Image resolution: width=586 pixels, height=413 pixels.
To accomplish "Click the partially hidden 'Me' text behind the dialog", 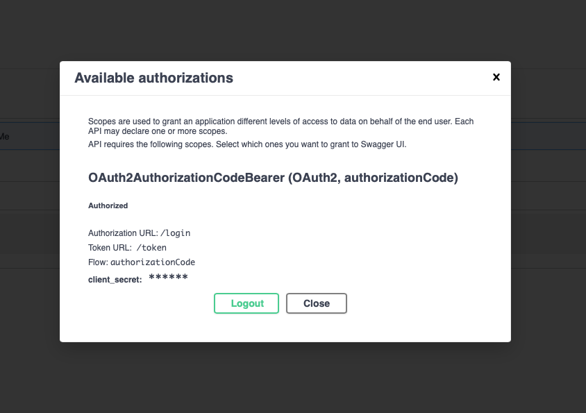I will click(x=4, y=137).
